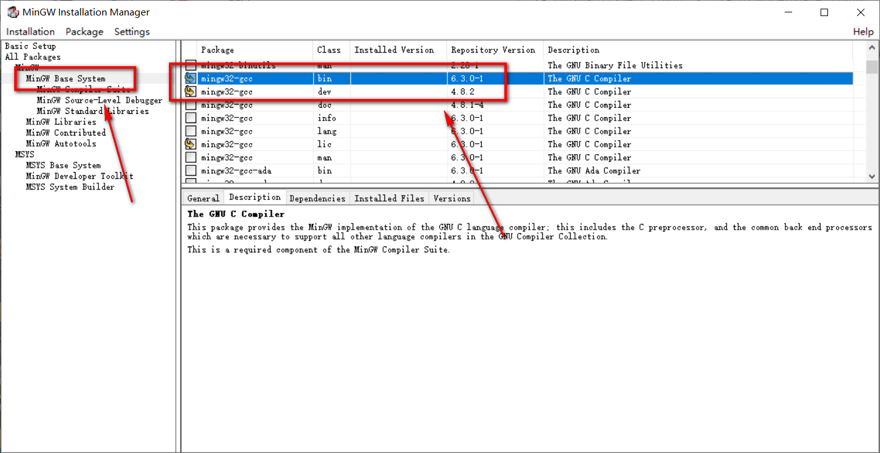Click the marked-for-install icon on mingw32-gcc lic row
Viewport: 880px width, 453px height.
pos(191,144)
